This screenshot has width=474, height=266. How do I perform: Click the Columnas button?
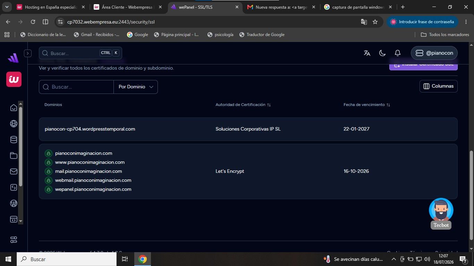click(439, 86)
